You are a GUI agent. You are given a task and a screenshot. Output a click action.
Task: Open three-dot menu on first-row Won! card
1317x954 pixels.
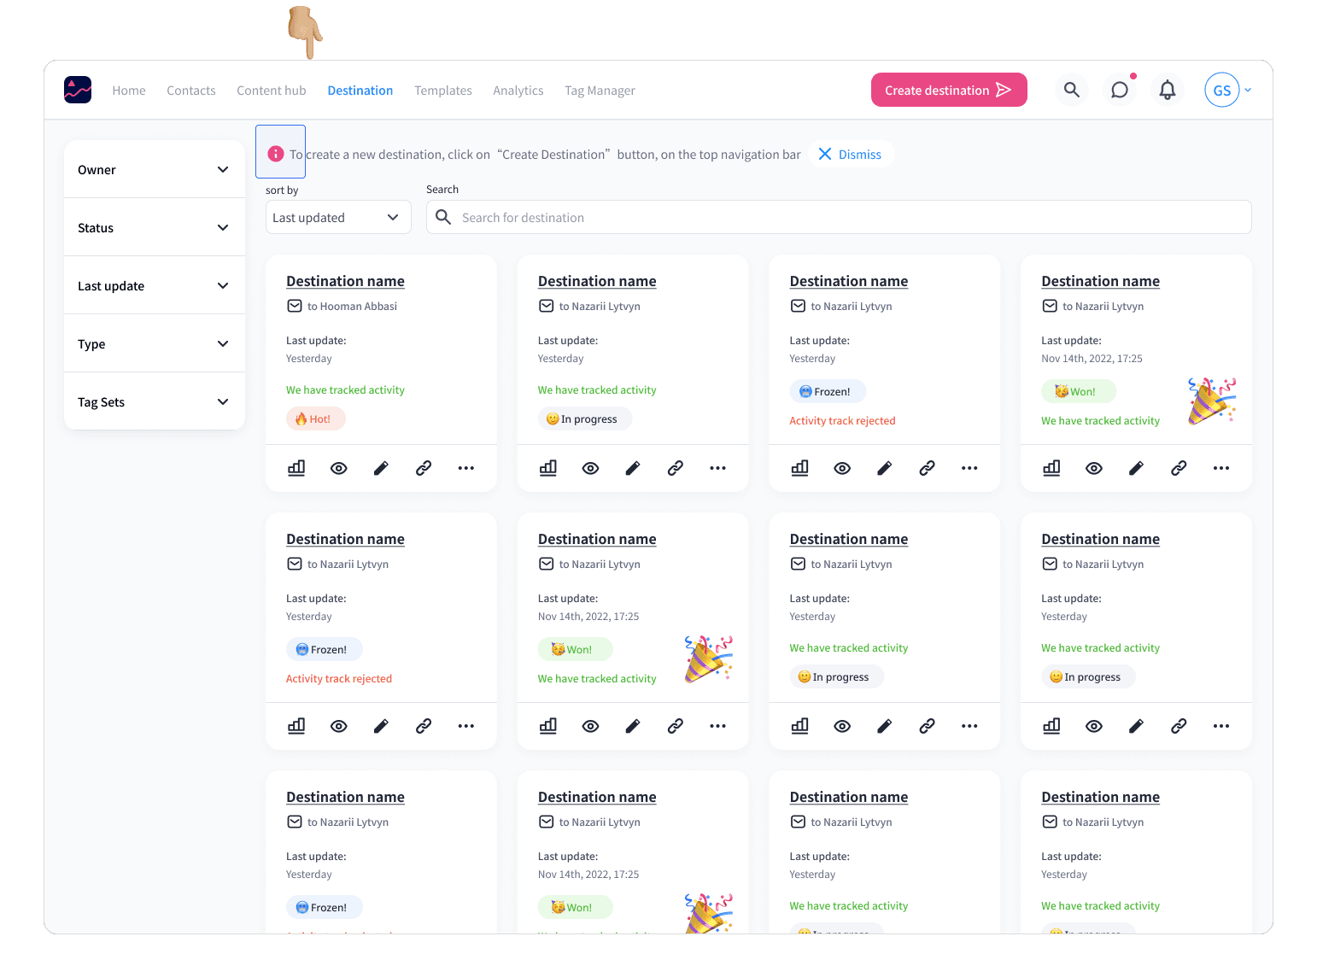click(1221, 468)
